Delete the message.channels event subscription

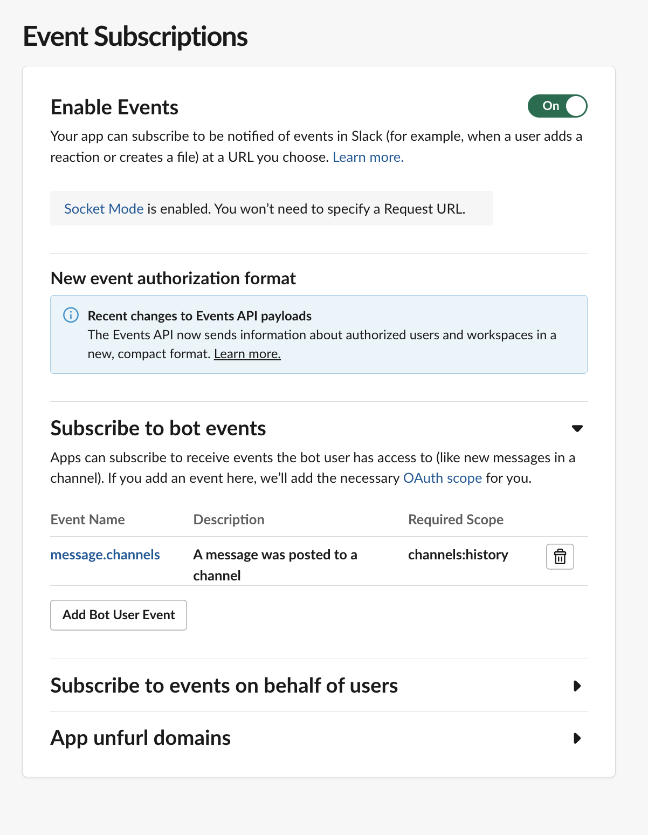(560, 556)
